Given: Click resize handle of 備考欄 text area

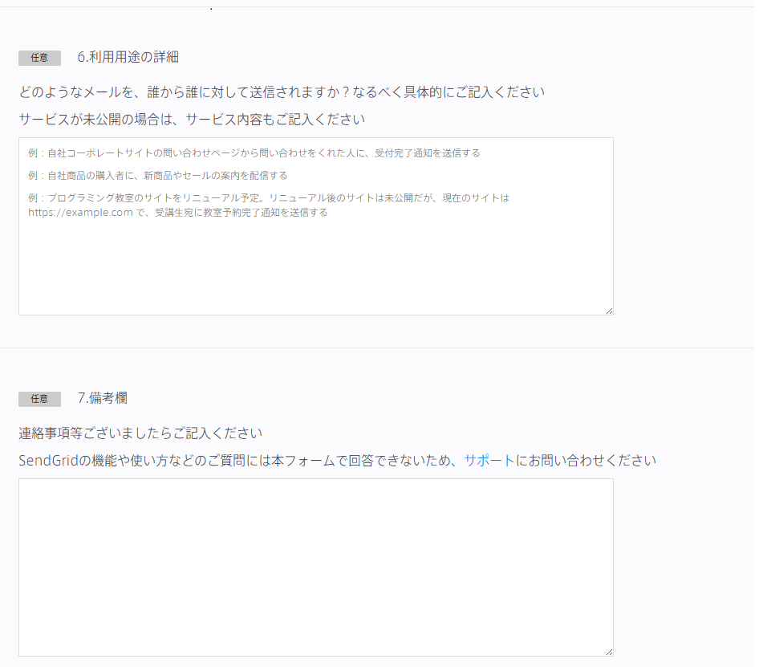Looking at the screenshot, I should tap(610, 652).
